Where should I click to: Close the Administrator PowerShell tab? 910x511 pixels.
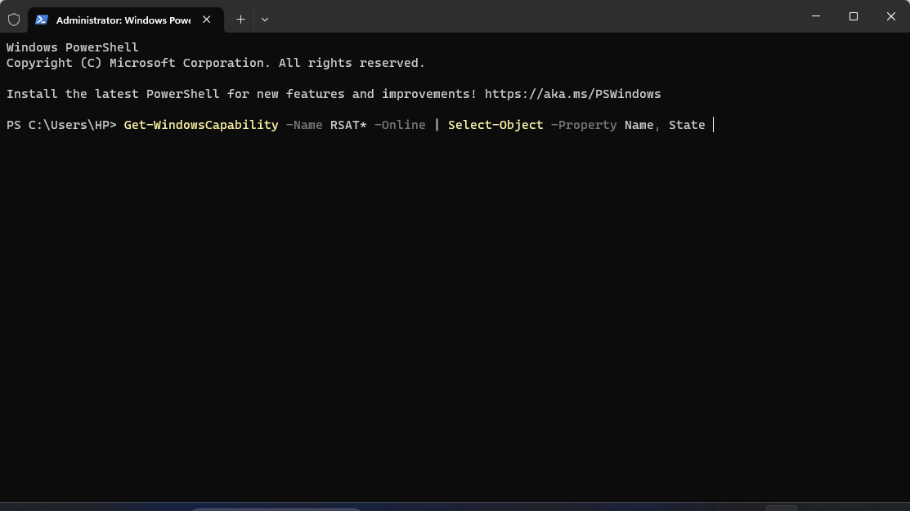pyautogui.click(x=207, y=20)
